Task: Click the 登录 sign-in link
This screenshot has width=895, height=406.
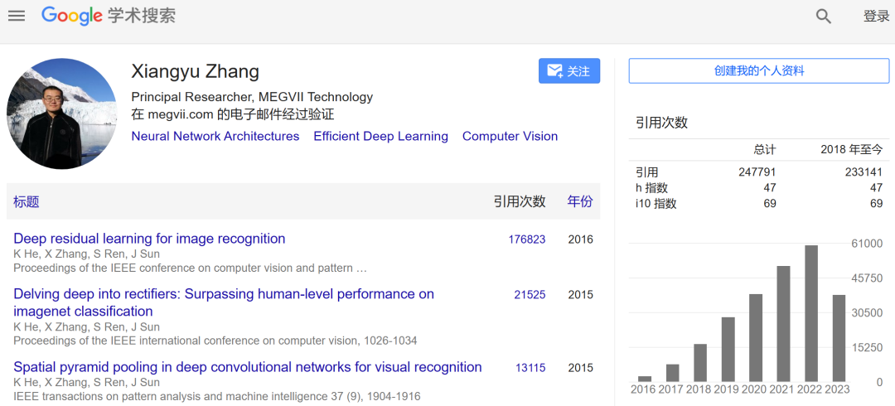Action: pos(876,16)
